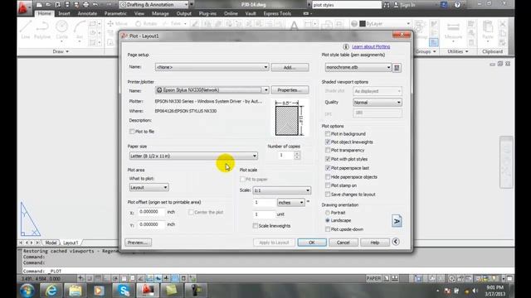Open What to plot dropdown
531x298 pixels.
point(149,187)
